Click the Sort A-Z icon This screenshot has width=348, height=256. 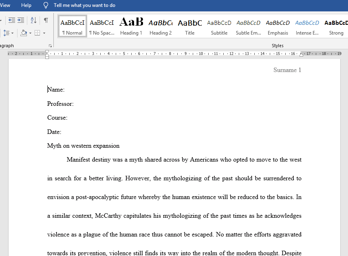33,20
